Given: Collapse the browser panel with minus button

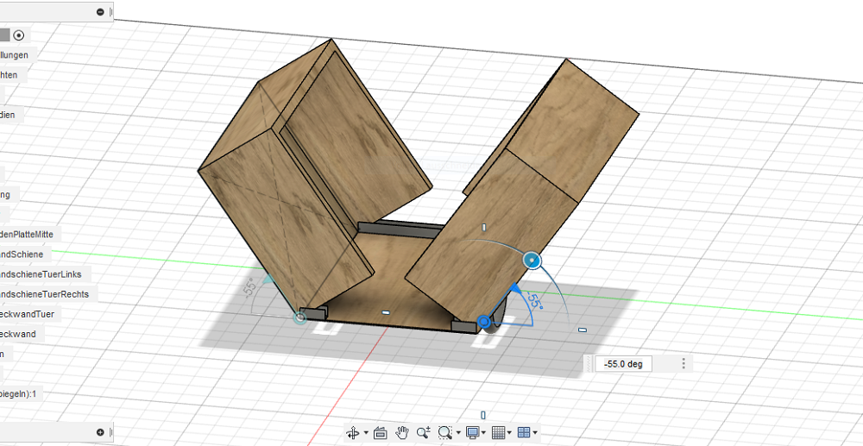Looking at the screenshot, I should click(100, 12).
